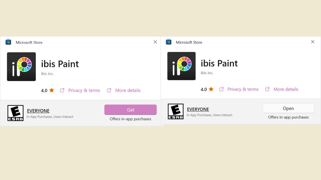The image size is (321, 180).
Task: Click the Microsoft Store icon in the left dialog
Action: coord(8,42)
